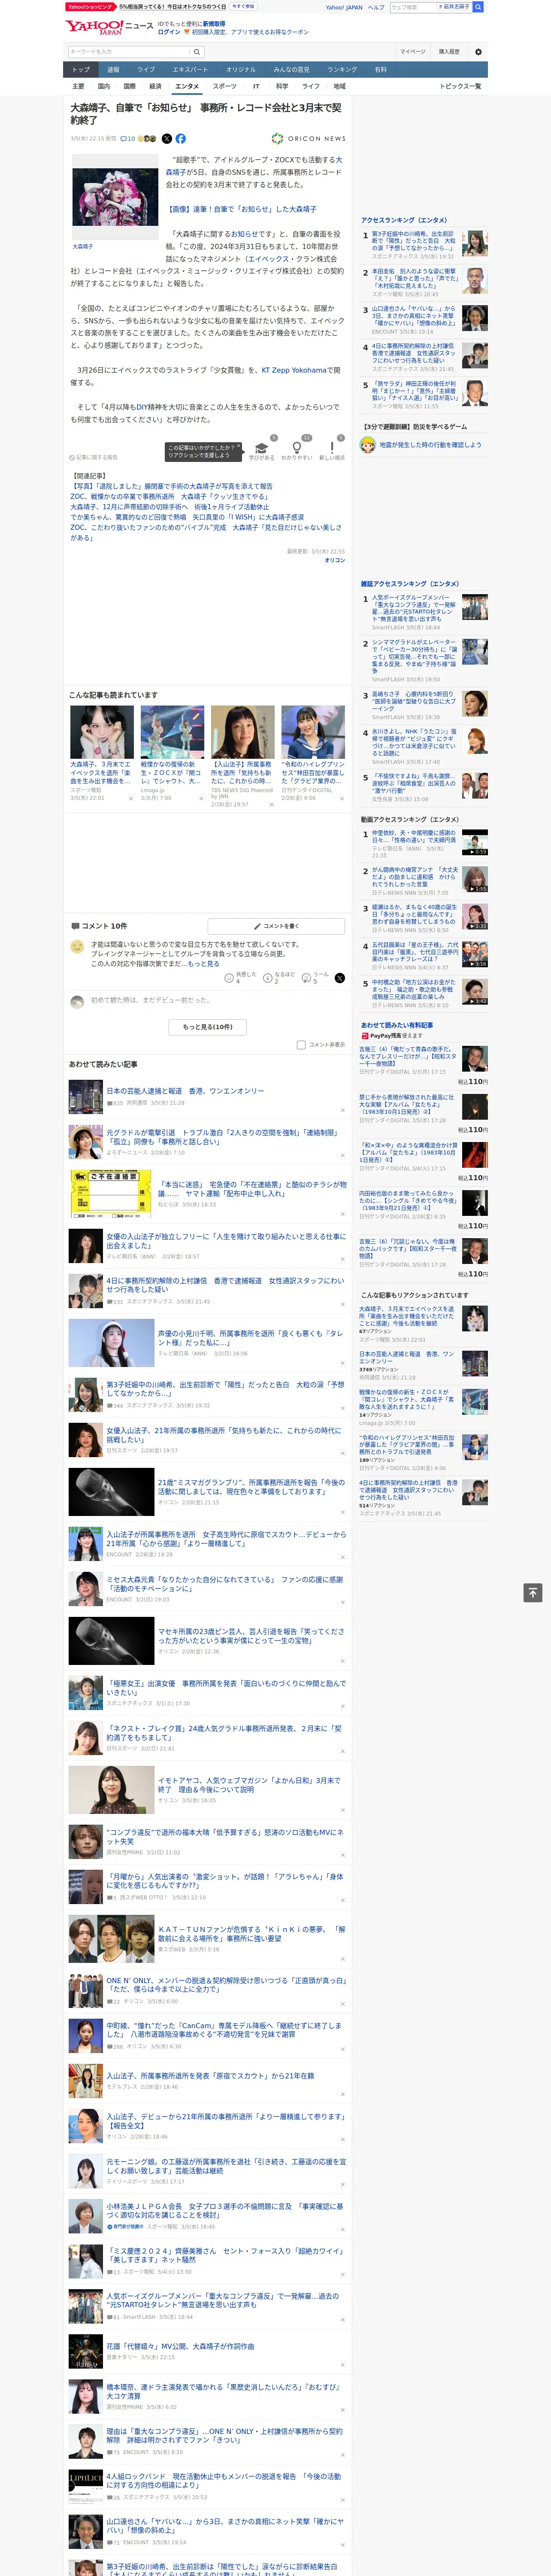The height and width of the screenshot is (2576, 551).
Task: Click the 防災を学べるゲーム mascot icon
Action: [368, 445]
